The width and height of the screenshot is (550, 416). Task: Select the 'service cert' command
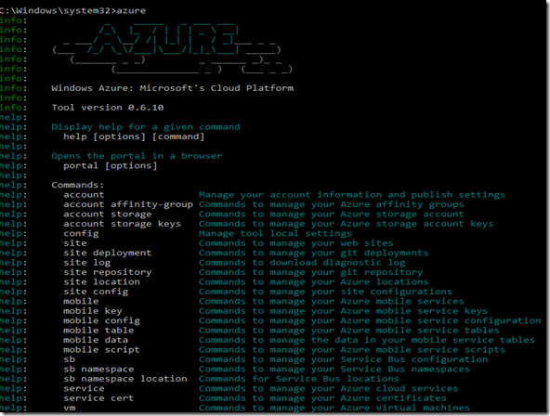[x=98, y=398]
